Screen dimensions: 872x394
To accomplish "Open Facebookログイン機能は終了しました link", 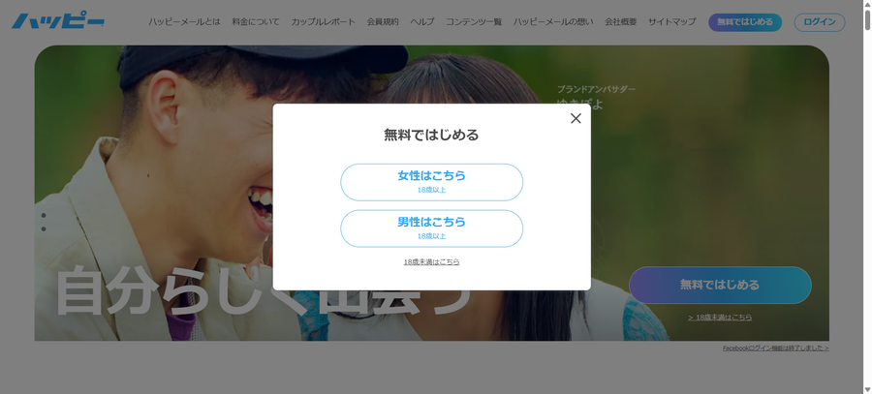I will tap(775, 349).
